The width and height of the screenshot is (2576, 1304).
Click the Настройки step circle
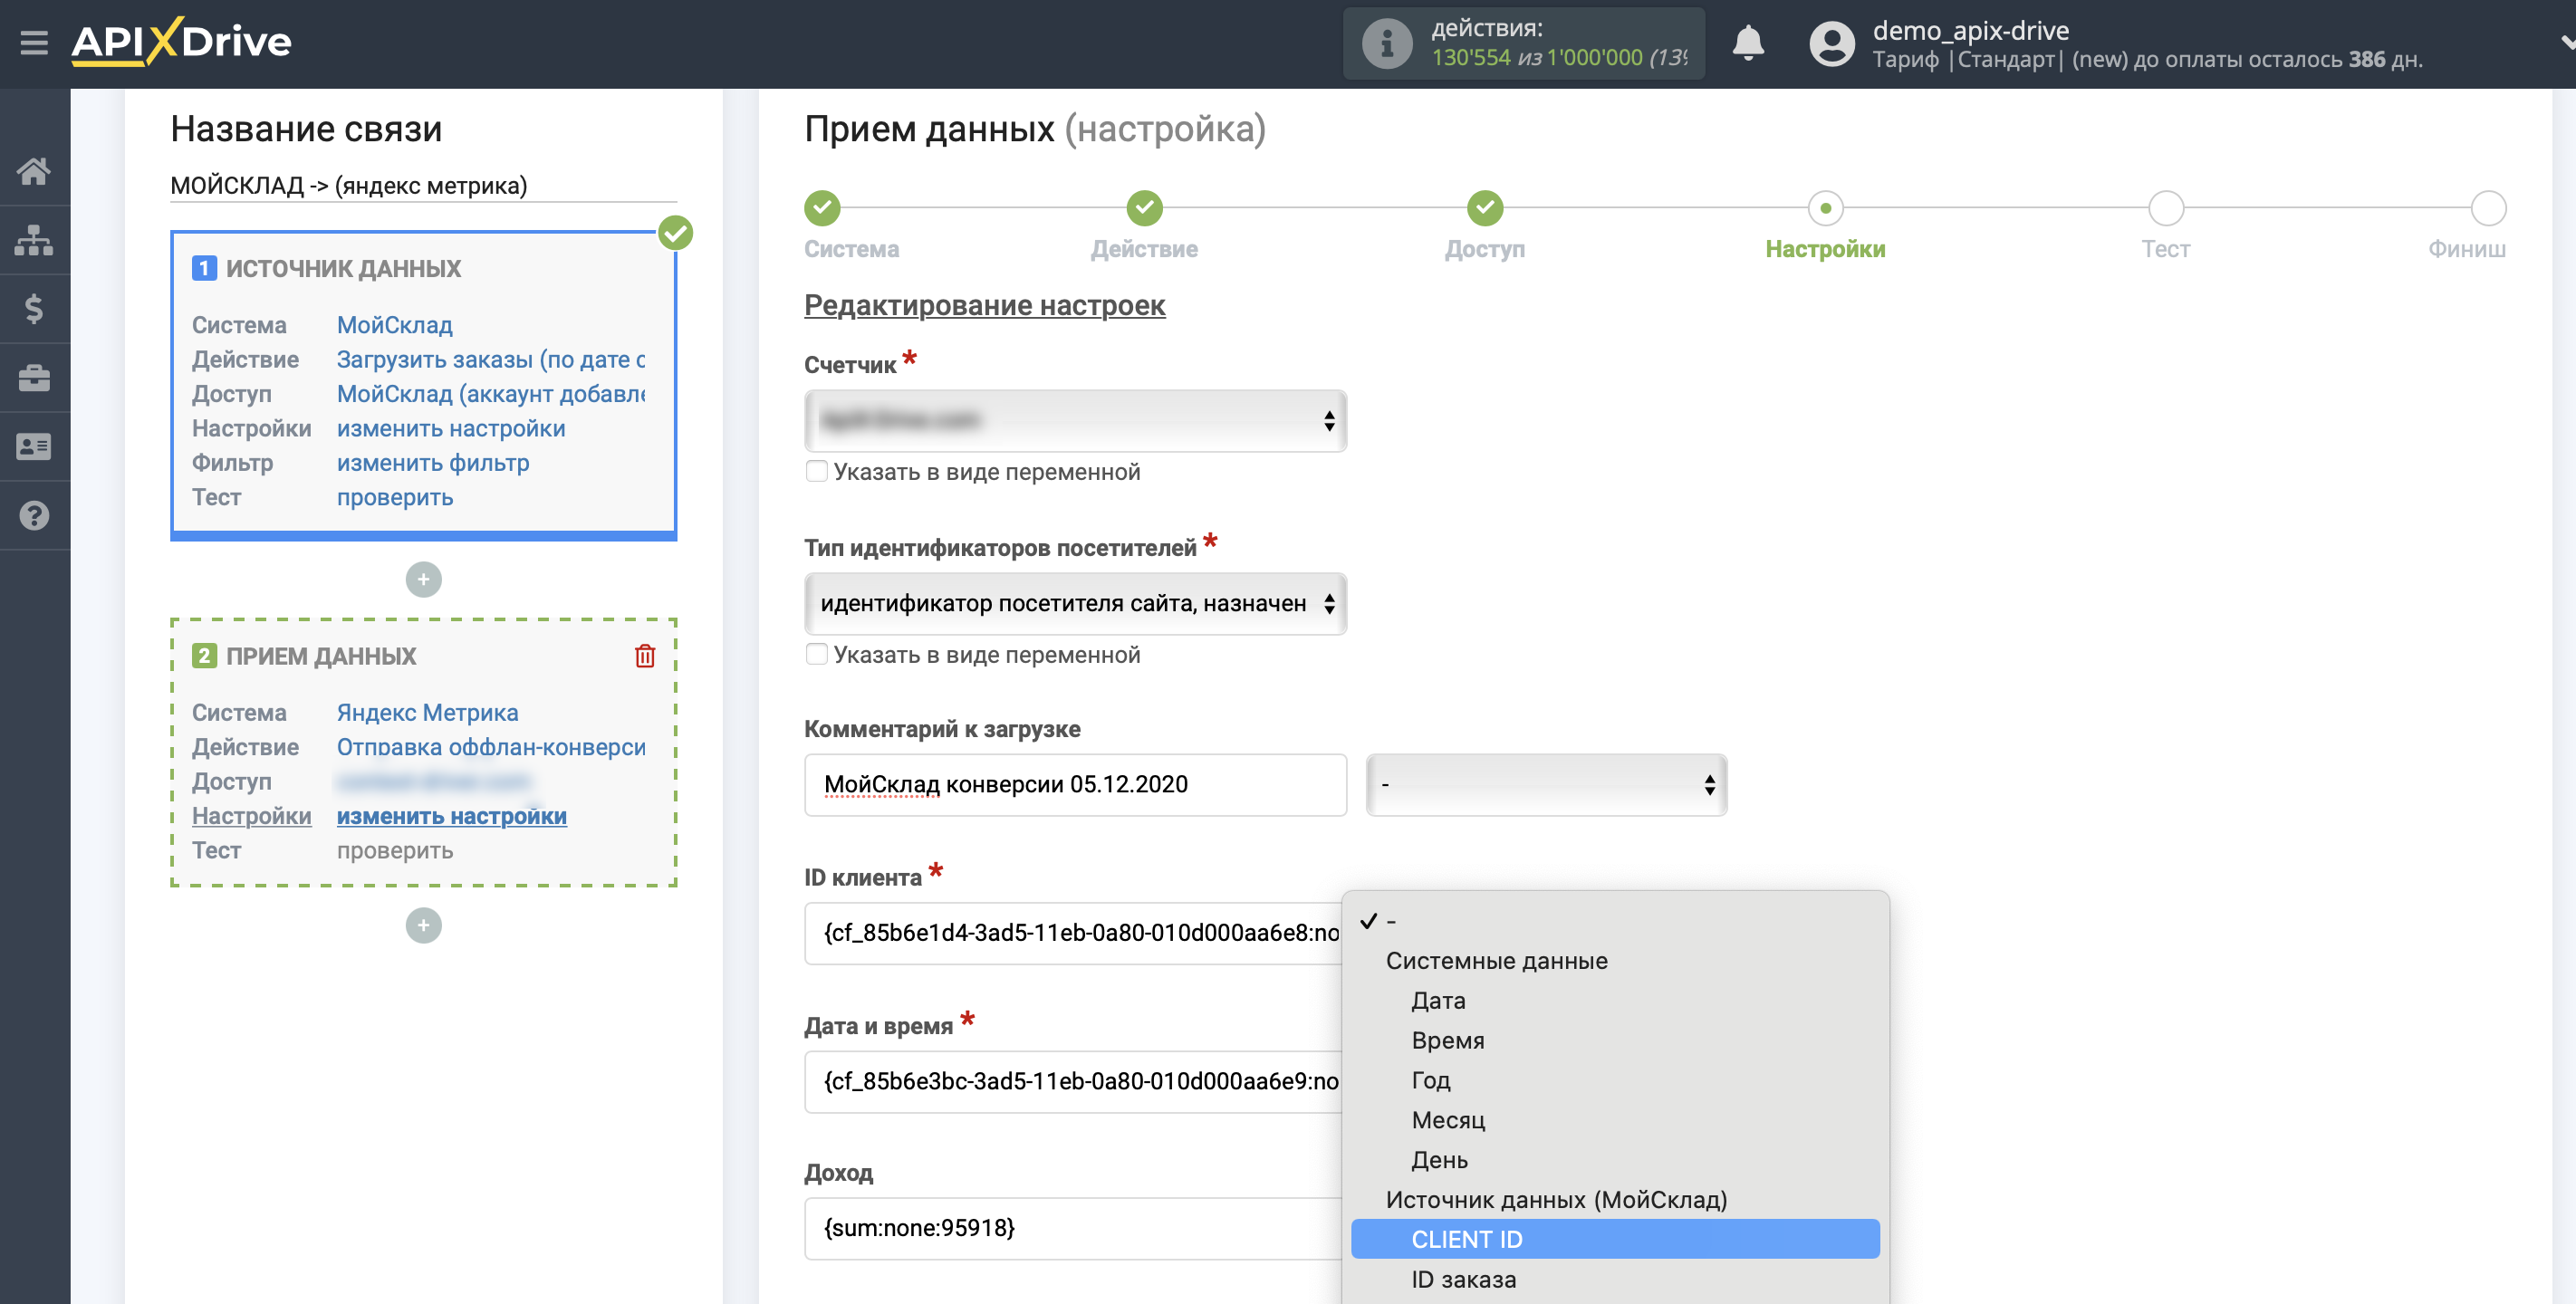1825,208
